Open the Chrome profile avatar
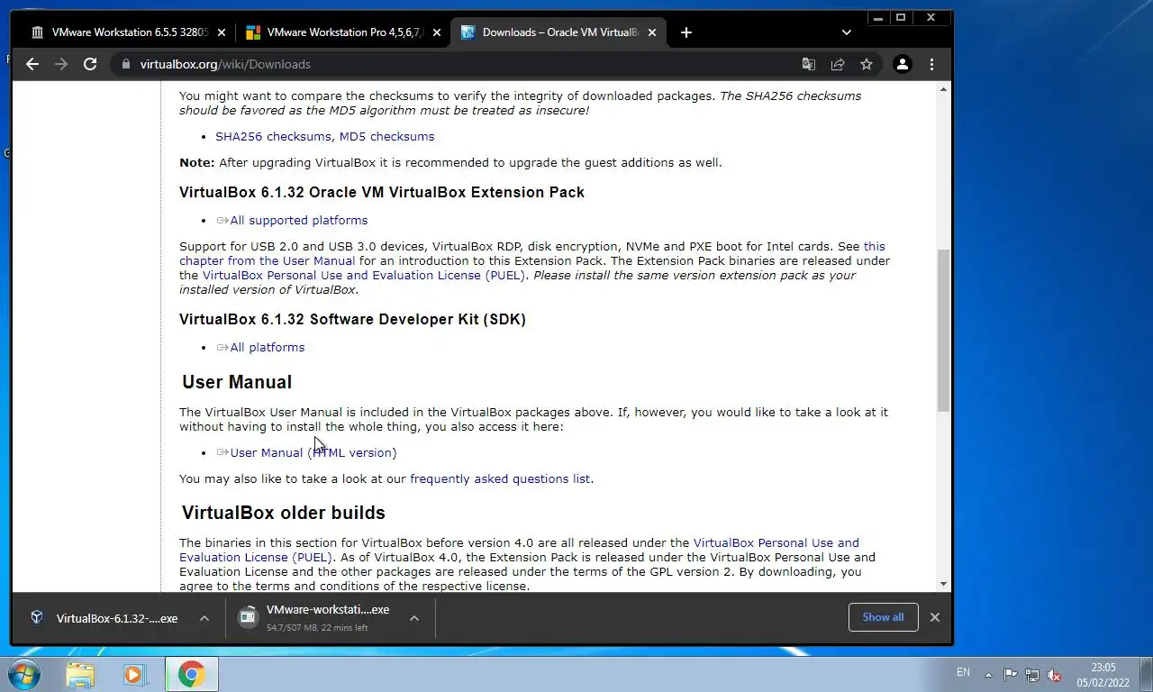 (x=902, y=64)
